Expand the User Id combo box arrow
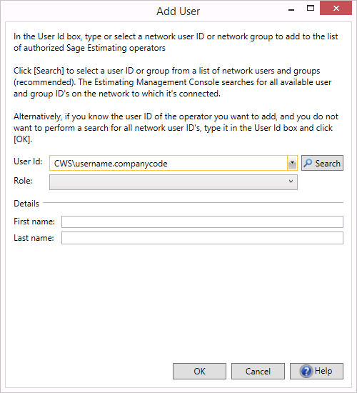Image resolution: width=357 pixels, height=393 pixels. click(292, 163)
